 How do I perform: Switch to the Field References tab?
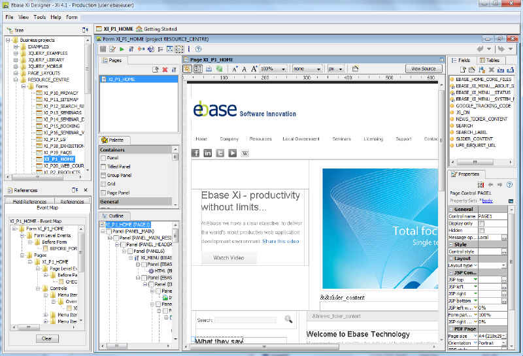pos(29,202)
